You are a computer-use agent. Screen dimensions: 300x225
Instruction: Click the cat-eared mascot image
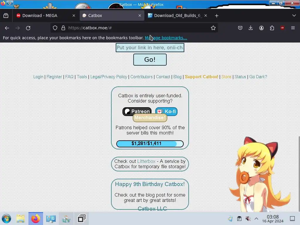tap(260, 175)
